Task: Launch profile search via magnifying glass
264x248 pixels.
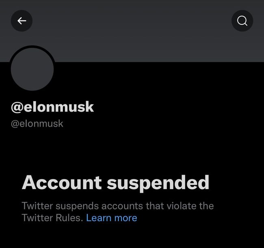Action: [x=242, y=21]
